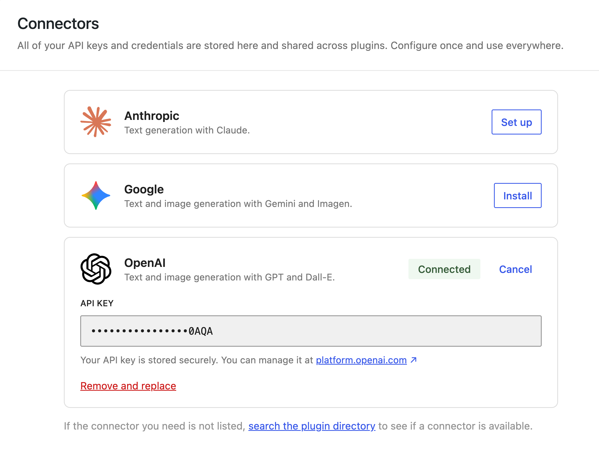Click the Connectors page heading

point(58,23)
